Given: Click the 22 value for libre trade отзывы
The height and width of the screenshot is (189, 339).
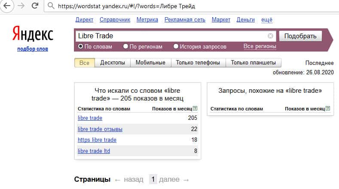Looking at the screenshot, I should (194, 129).
